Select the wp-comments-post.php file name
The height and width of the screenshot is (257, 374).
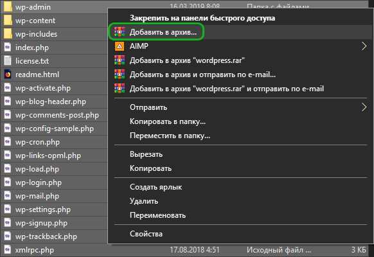[x=57, y=115]
